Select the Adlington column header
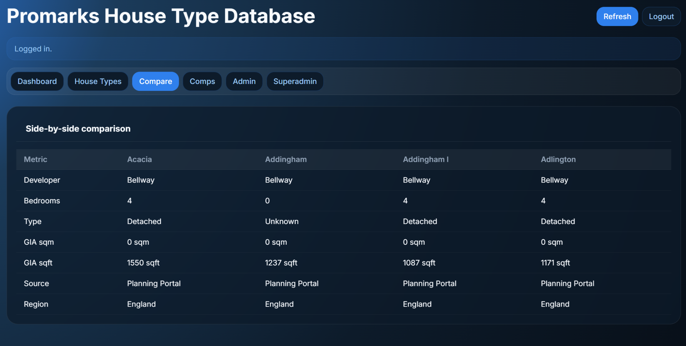Screen dimensions: 686x346 click(x=558, y=159)
